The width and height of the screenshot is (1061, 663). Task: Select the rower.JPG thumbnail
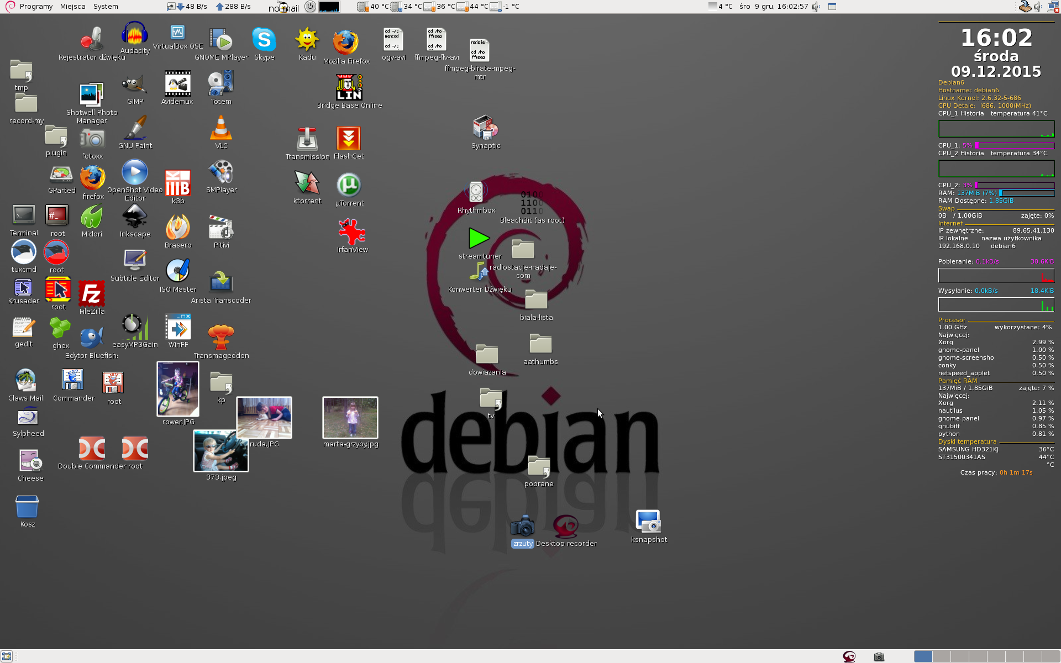tap(178, 389)
